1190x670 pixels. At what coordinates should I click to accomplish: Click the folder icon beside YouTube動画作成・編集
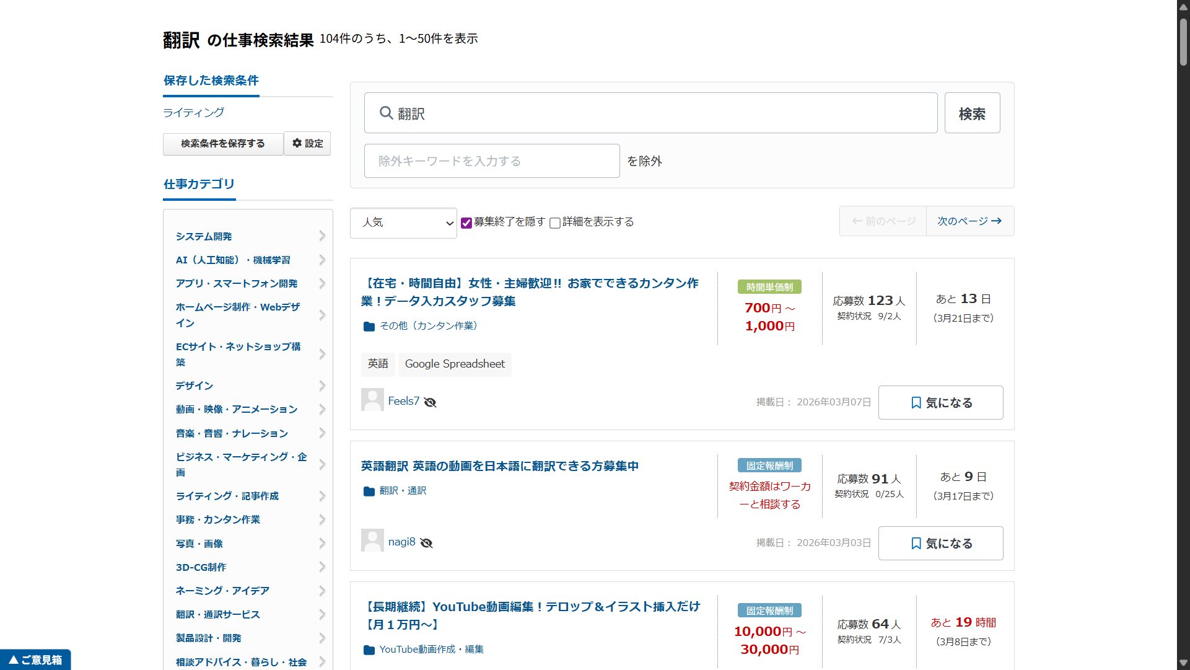click(x=369, y=649)
